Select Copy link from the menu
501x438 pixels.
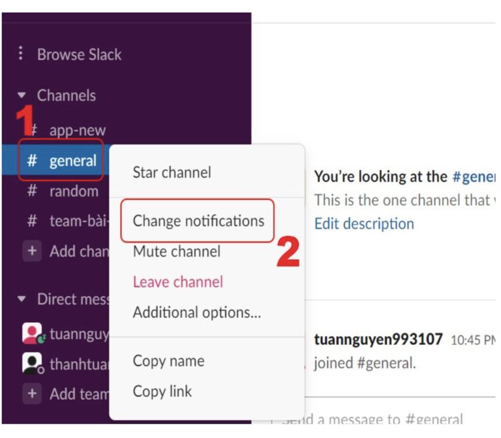(x=162, y=392)
